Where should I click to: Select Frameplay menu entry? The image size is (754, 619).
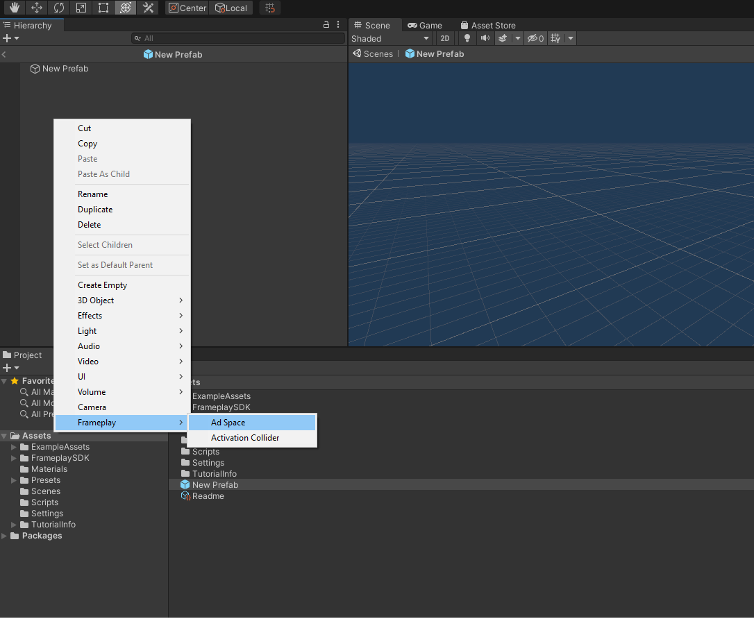(122, 423)
